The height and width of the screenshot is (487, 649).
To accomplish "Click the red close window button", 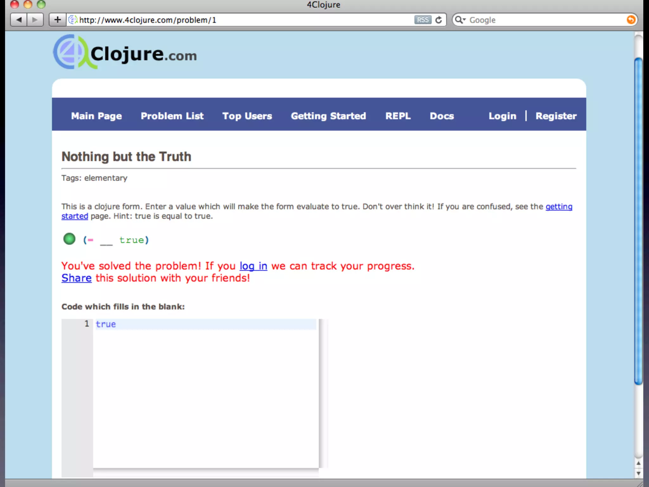I will (x=14, y=4).
